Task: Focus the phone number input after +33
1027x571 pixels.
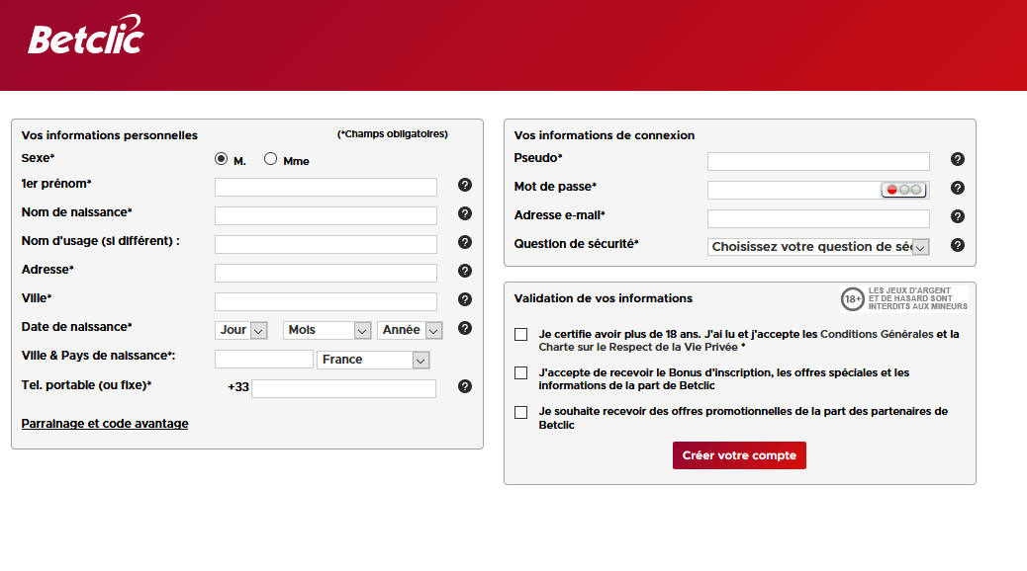Action: (x=344, y=388)
